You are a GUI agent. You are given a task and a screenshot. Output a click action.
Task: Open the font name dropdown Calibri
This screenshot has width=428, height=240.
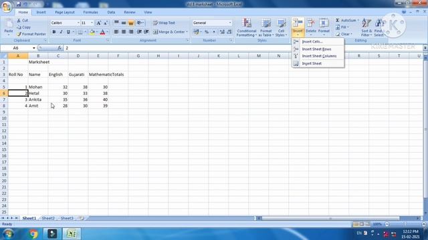[78, 23]
